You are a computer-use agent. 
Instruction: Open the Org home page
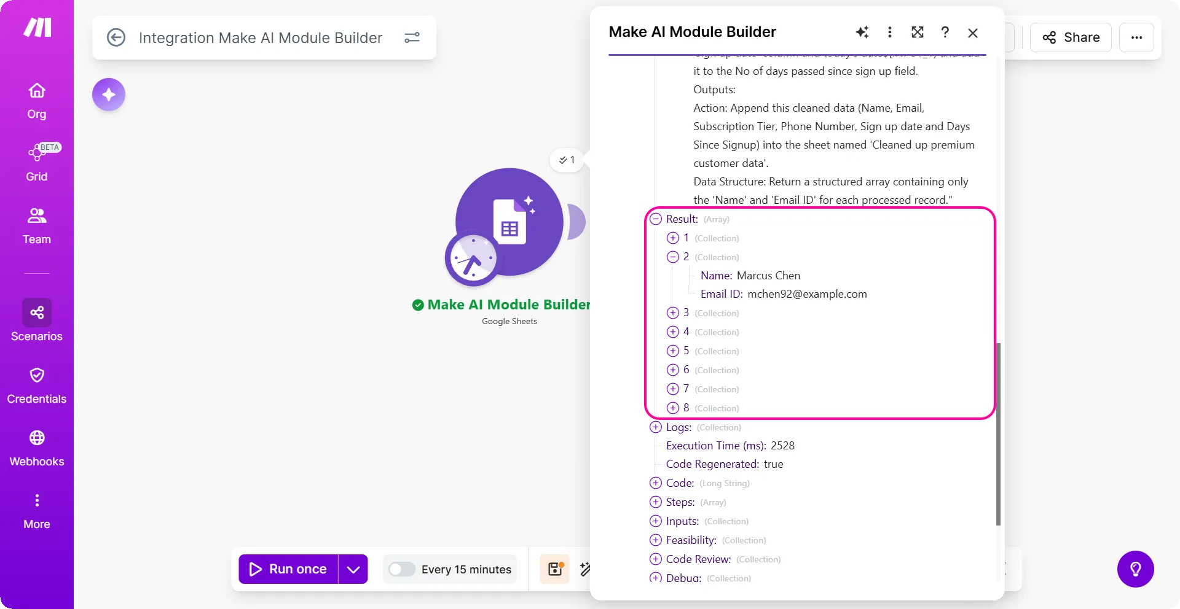pyautogui.click(x=37, y=101)
